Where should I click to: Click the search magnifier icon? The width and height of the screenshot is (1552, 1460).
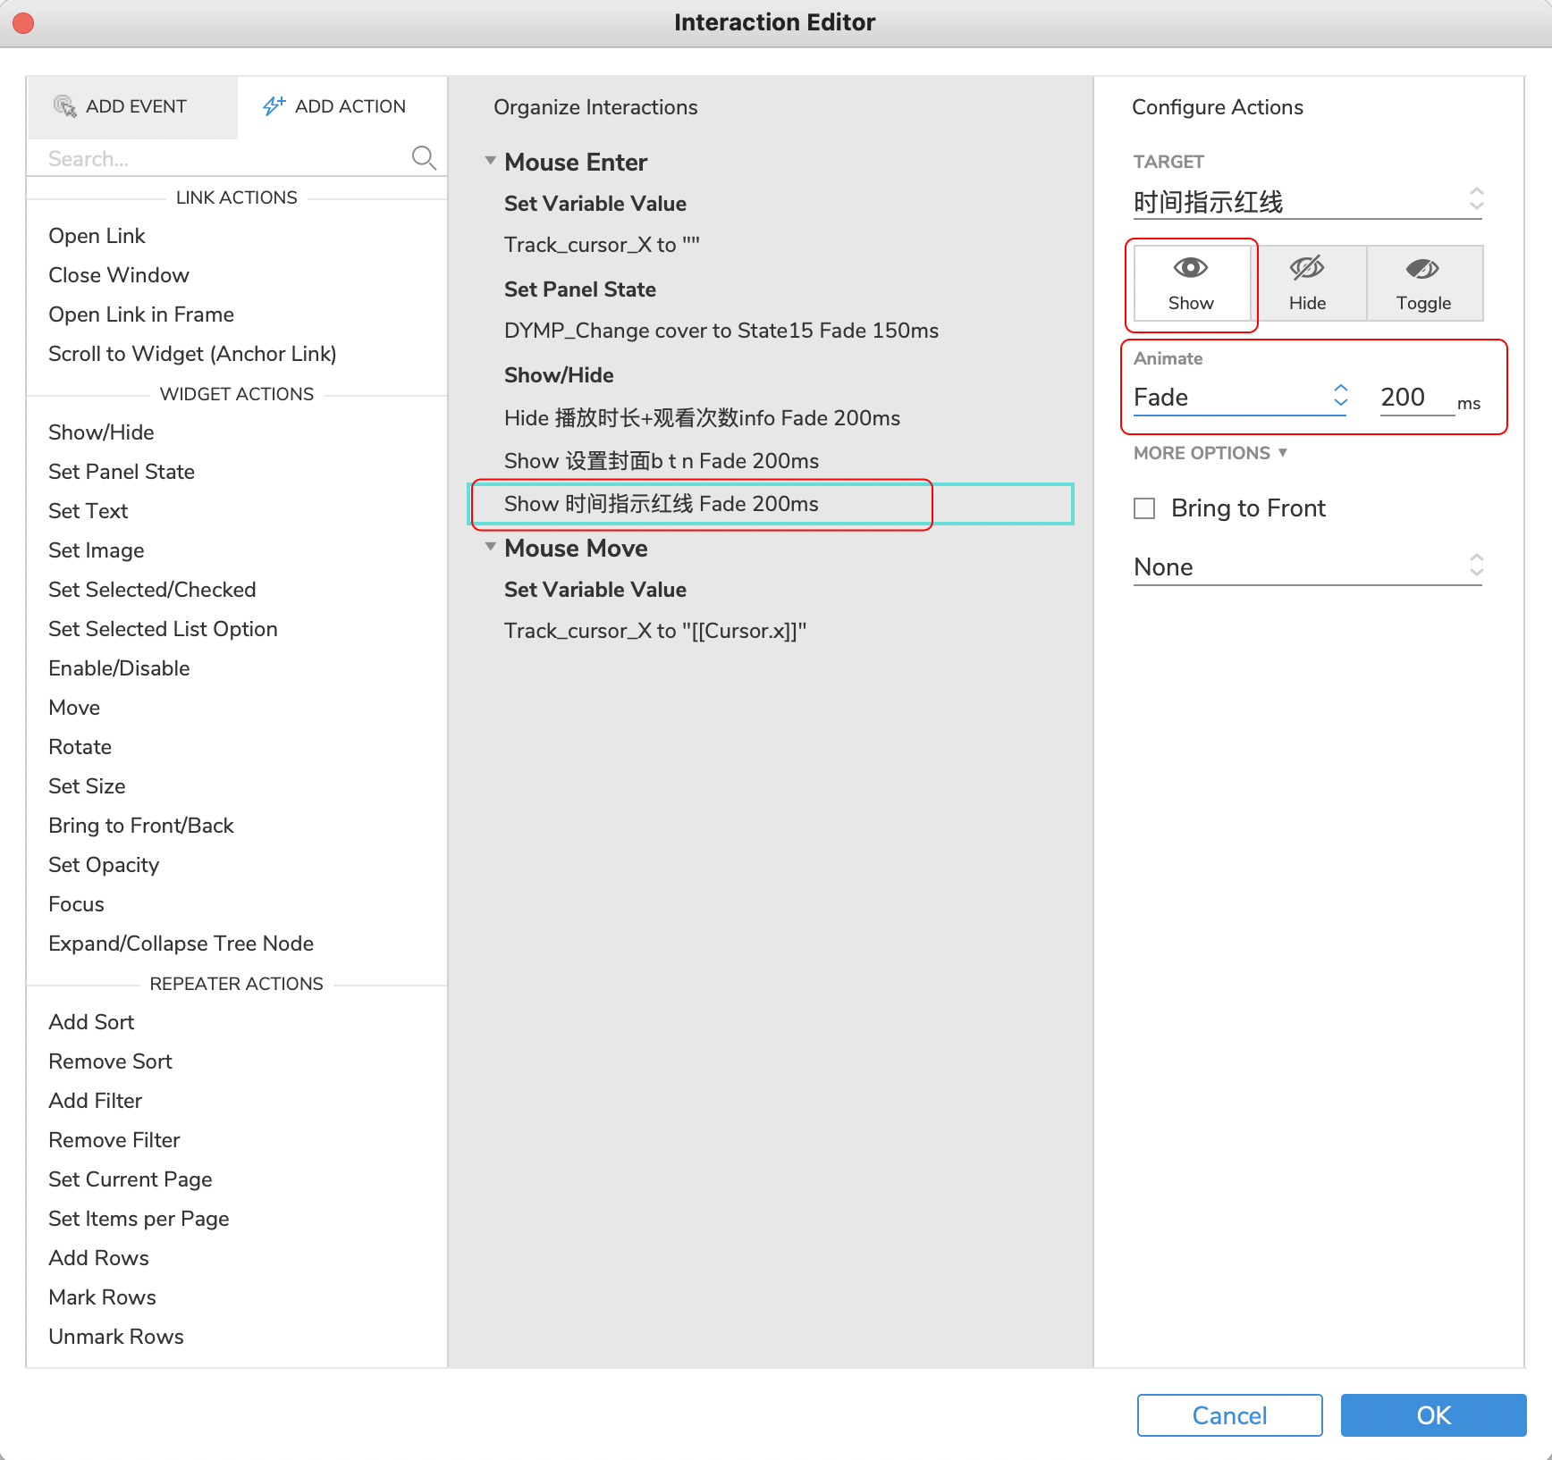(424, 158)
